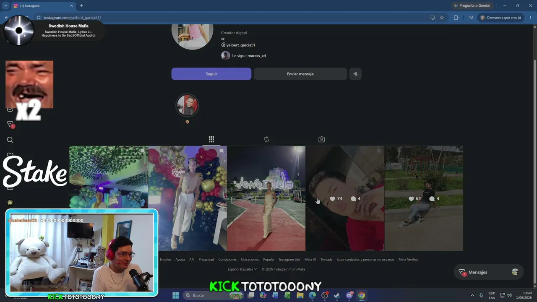The height and width of the screenshot is (302, 537).
Task: Open the Venezuela sign night post
Action: click(266, 198)
